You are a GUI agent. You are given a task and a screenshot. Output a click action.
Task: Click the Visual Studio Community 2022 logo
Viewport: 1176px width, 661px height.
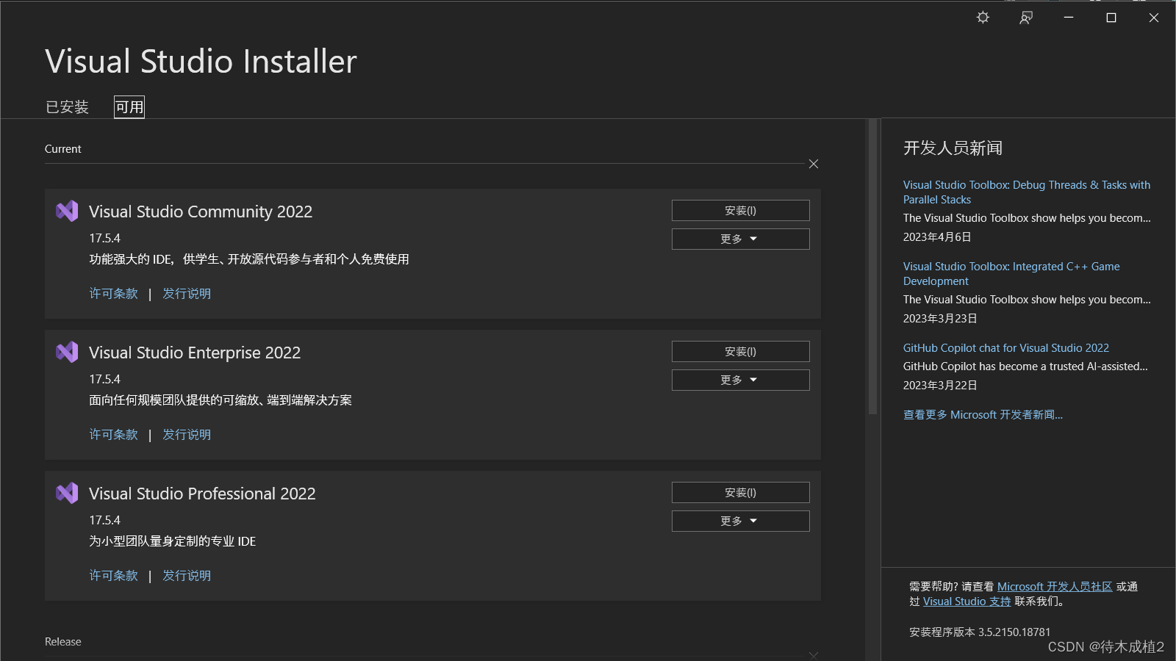pos(67,212)
